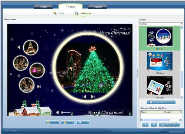Click the theme list scroll up arrow
185x134 pixels.
[182, 28]
